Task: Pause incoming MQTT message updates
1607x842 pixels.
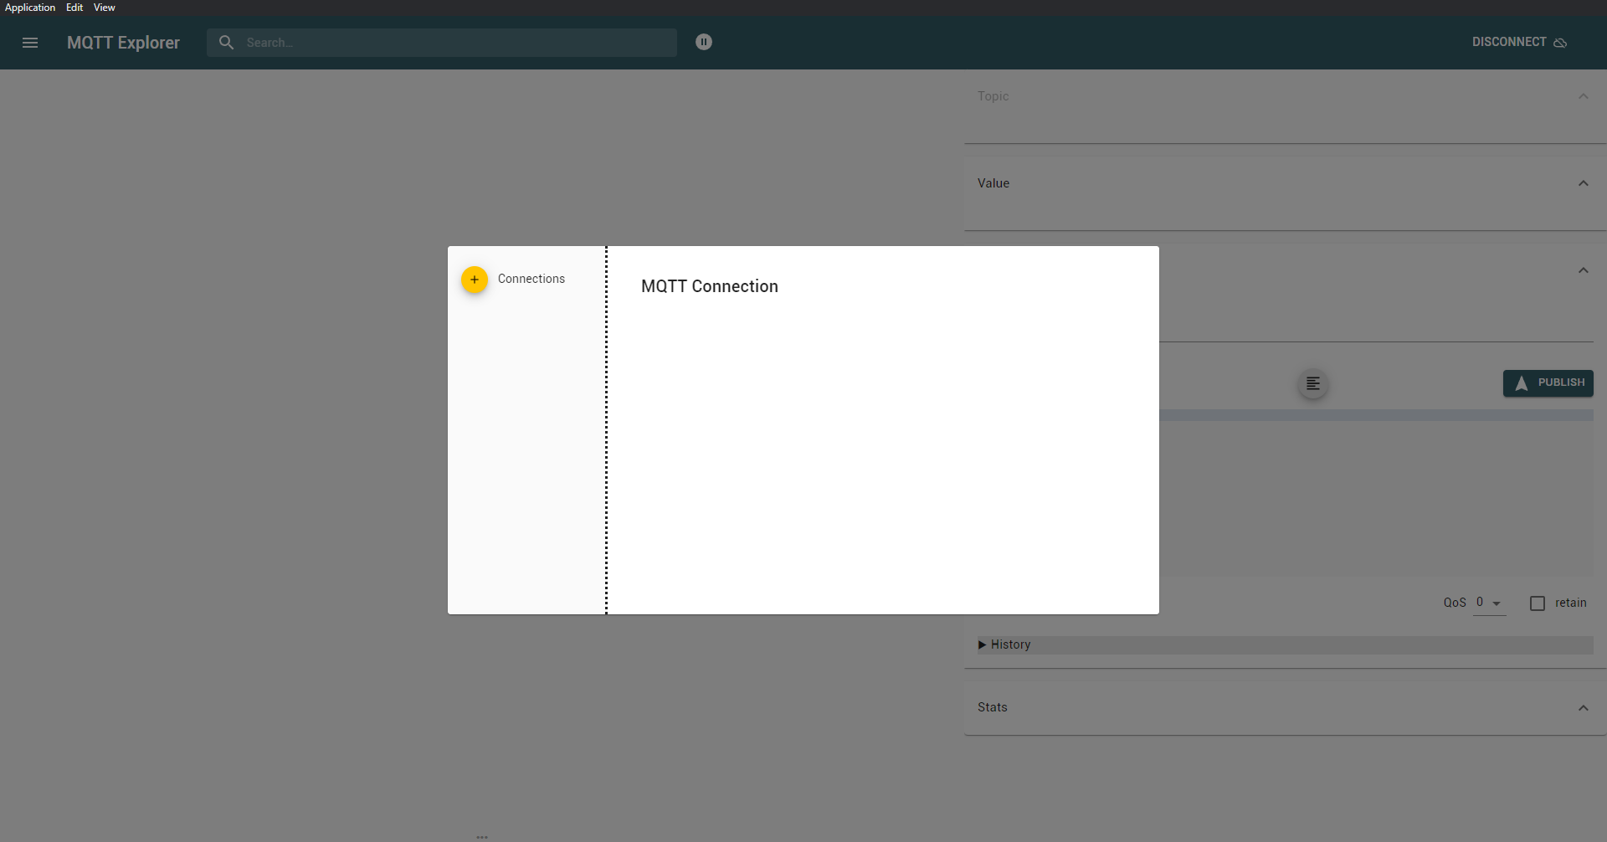Action: [x=704, y=42]
